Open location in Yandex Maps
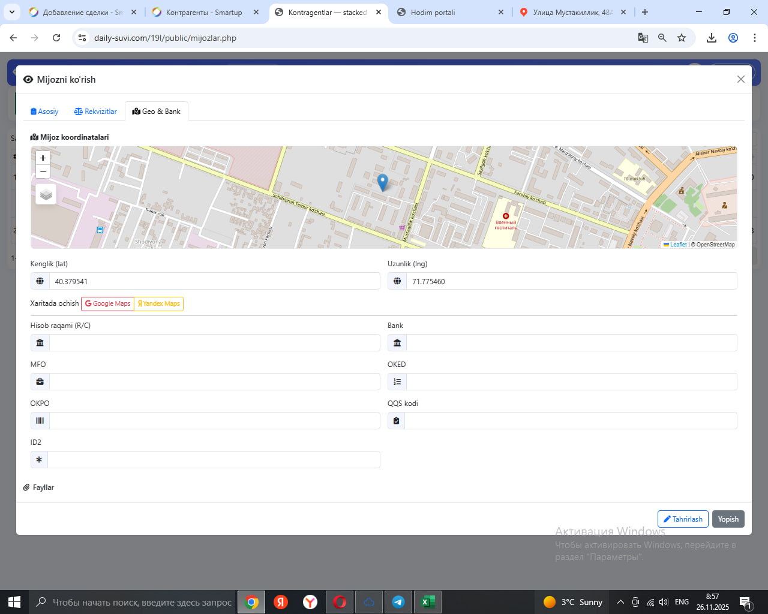Screen dimensions: 768x614 pos(159,303)
